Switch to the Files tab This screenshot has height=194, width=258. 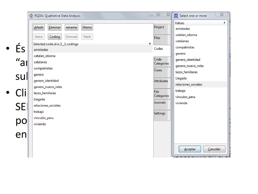pos(162,40)
